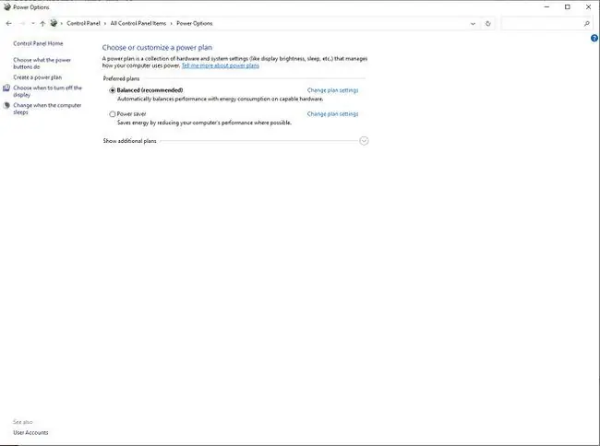
Task: Open the recent locations dropdown arrow
Action: tap(33, 23)
